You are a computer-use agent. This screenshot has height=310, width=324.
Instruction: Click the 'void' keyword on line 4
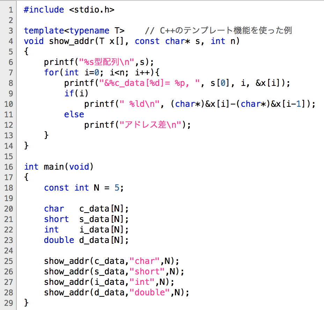(x=34, y=41)
